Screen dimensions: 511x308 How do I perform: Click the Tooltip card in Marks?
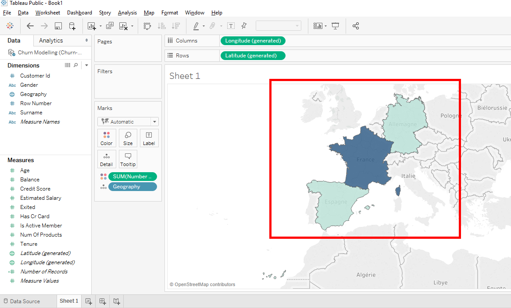tap(128, 159)
